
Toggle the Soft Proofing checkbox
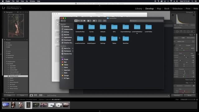pos(46,96)
